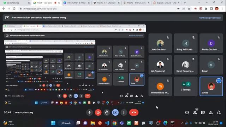Viewport: 226px width, 127px height.
Task: Open host controls lock icon
Action: click(x=219, y=113)
